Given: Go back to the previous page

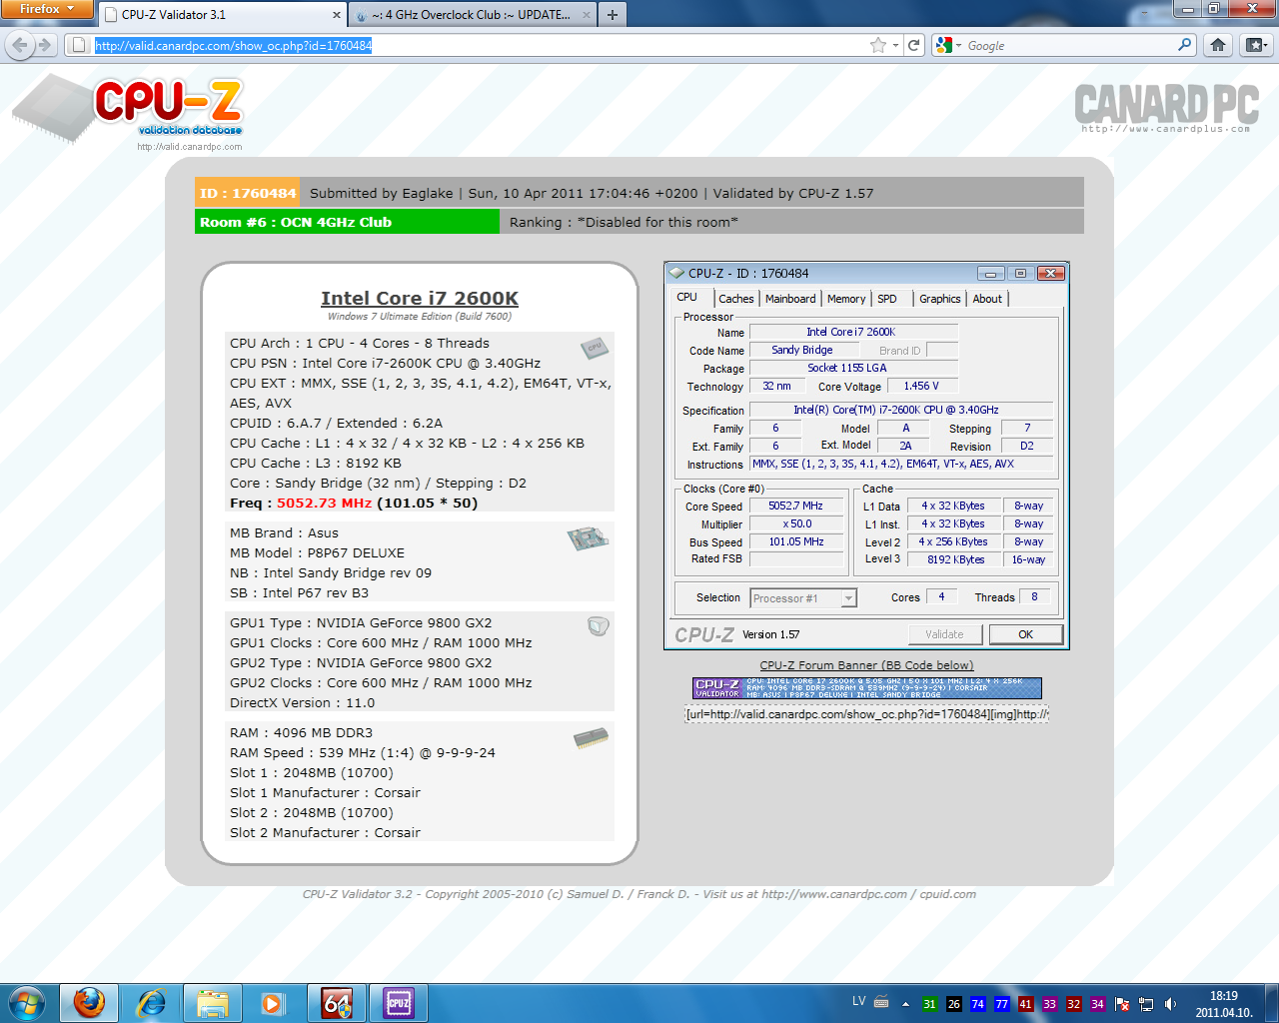Looking at the screenshot, I should [x=20, y=45].
